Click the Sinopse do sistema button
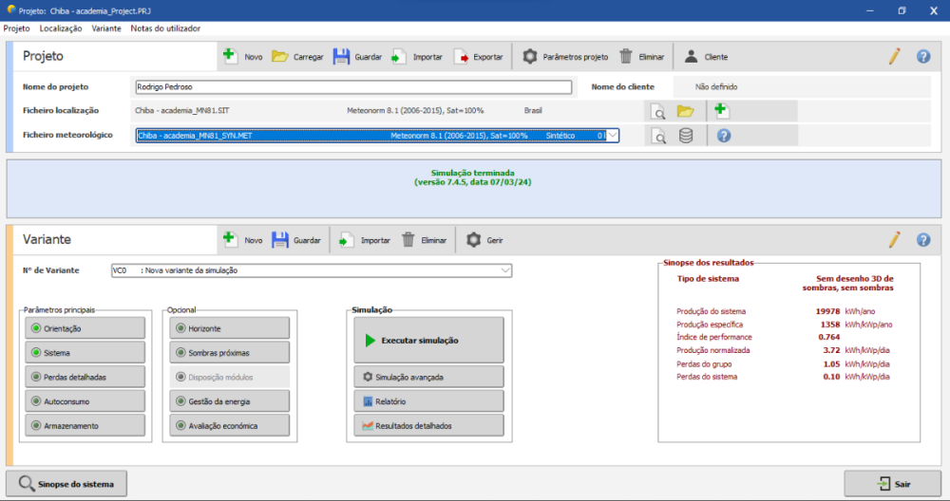Image resolution: width=950 pixels, height=501 pixels. tap(66, 484)
